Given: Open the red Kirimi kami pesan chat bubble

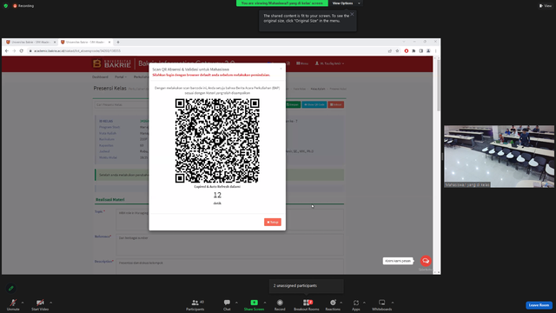Looking at the screenshot, I should coord(426,261).
